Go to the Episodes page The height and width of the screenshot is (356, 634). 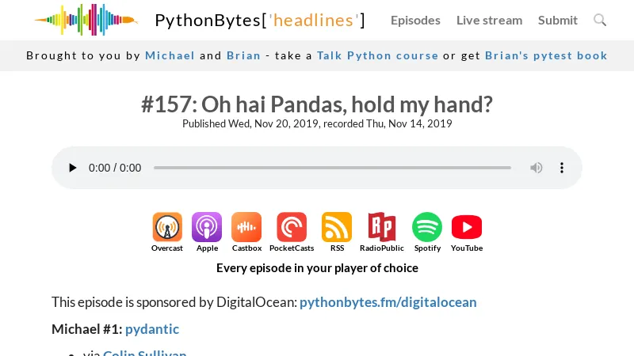(415, 20)
